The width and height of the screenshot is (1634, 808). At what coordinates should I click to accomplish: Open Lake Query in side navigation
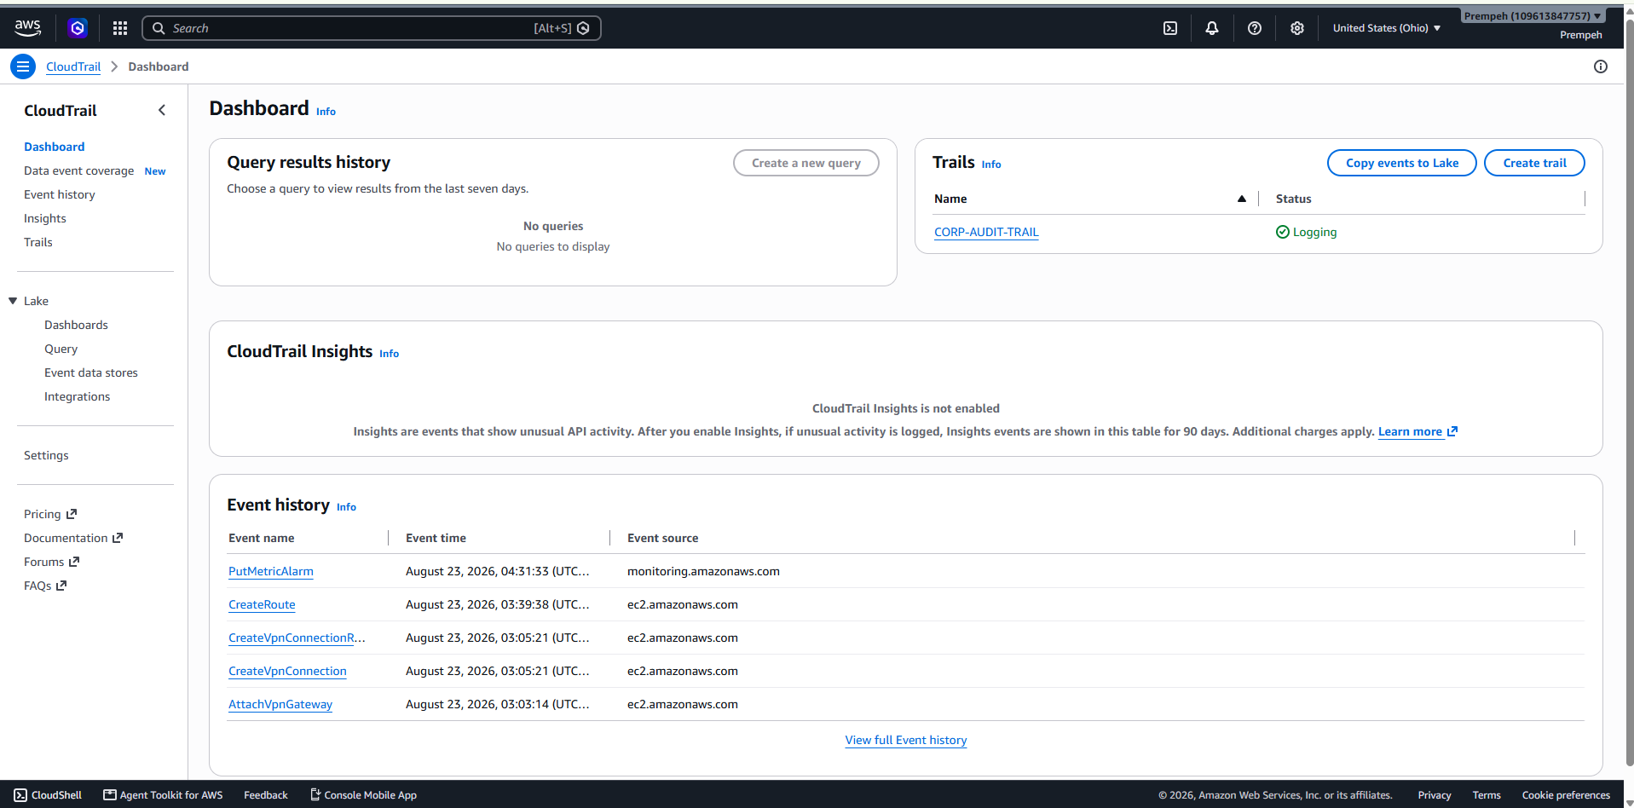click(61, 349)
